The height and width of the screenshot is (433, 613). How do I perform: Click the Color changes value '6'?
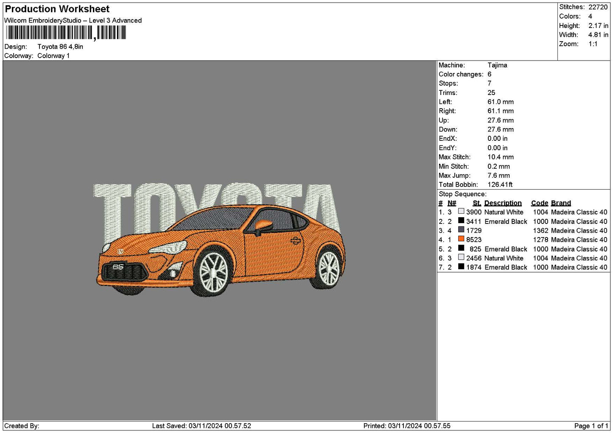pos(490,74)
